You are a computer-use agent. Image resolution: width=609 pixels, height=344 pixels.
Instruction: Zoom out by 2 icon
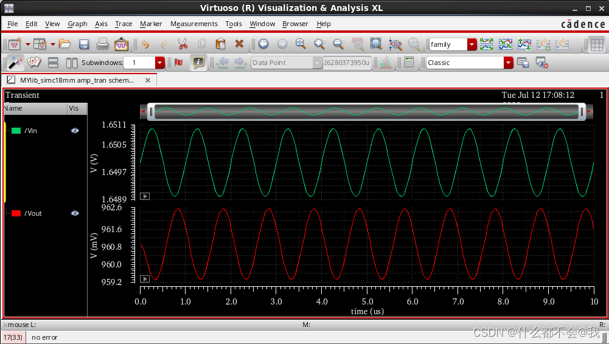(x=339, y=44)
